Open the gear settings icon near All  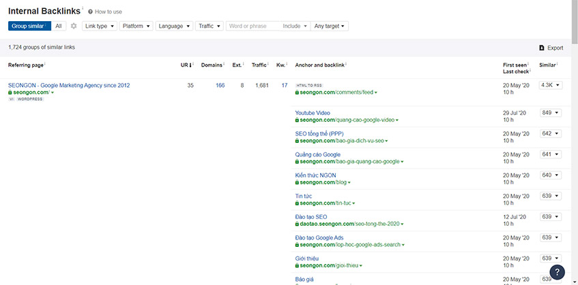point(74,26)
